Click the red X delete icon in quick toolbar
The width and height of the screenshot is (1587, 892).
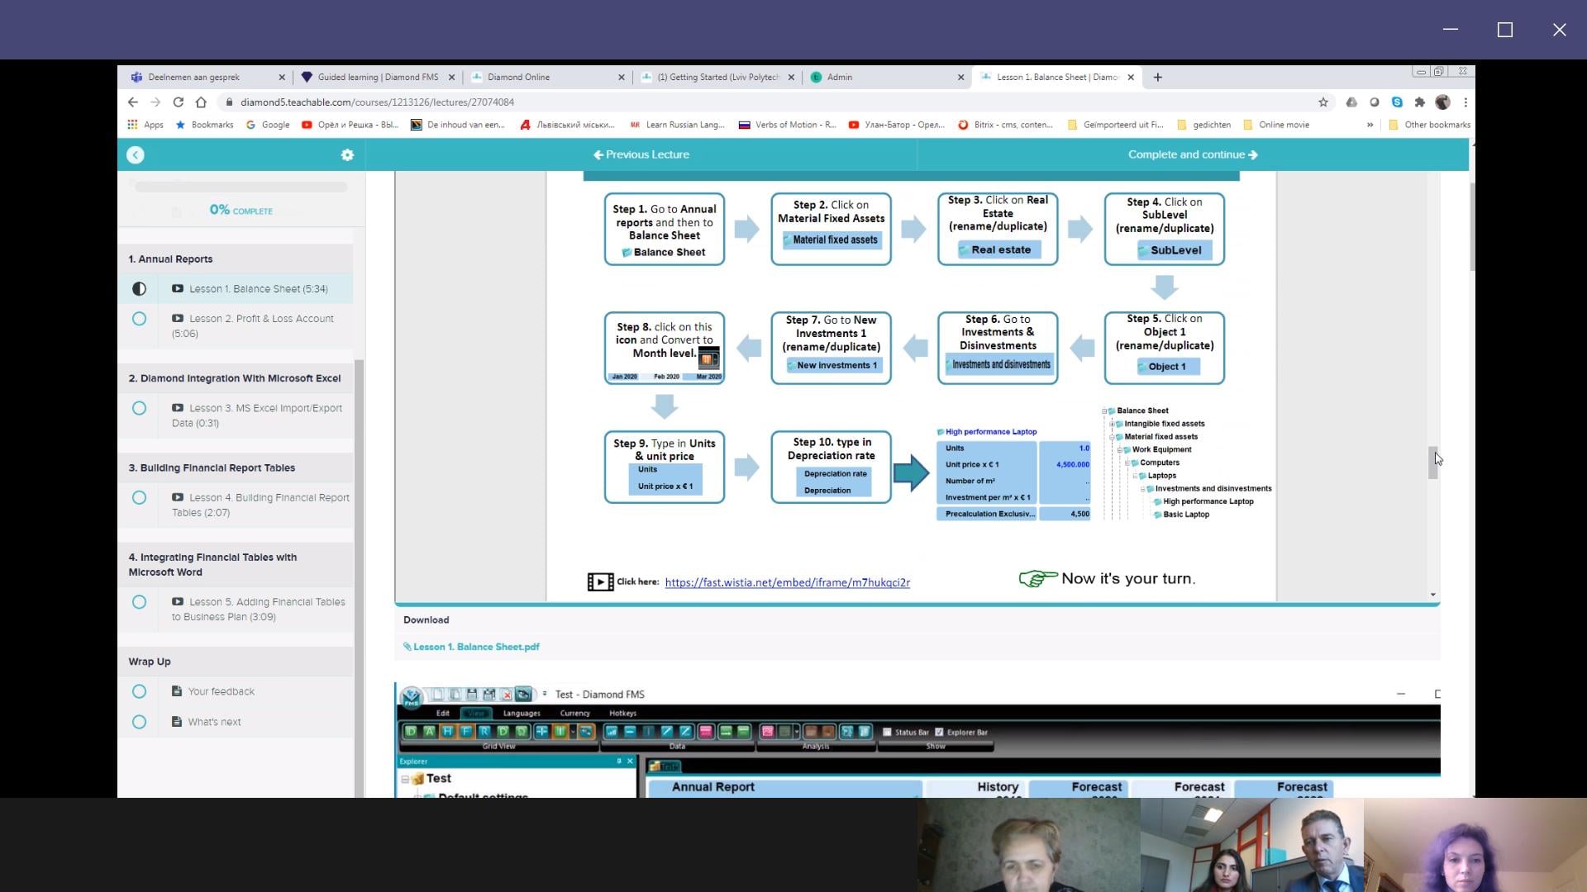pos(507,695)
